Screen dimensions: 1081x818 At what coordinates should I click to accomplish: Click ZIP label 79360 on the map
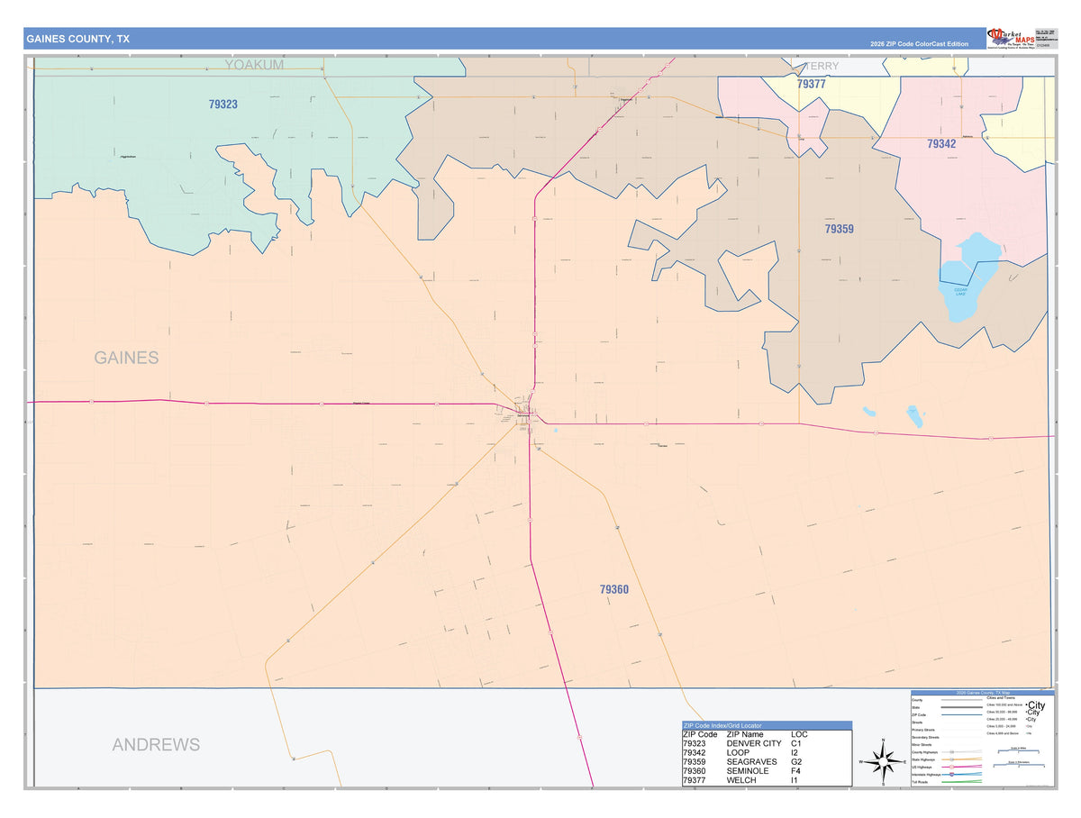pos(614,589)
